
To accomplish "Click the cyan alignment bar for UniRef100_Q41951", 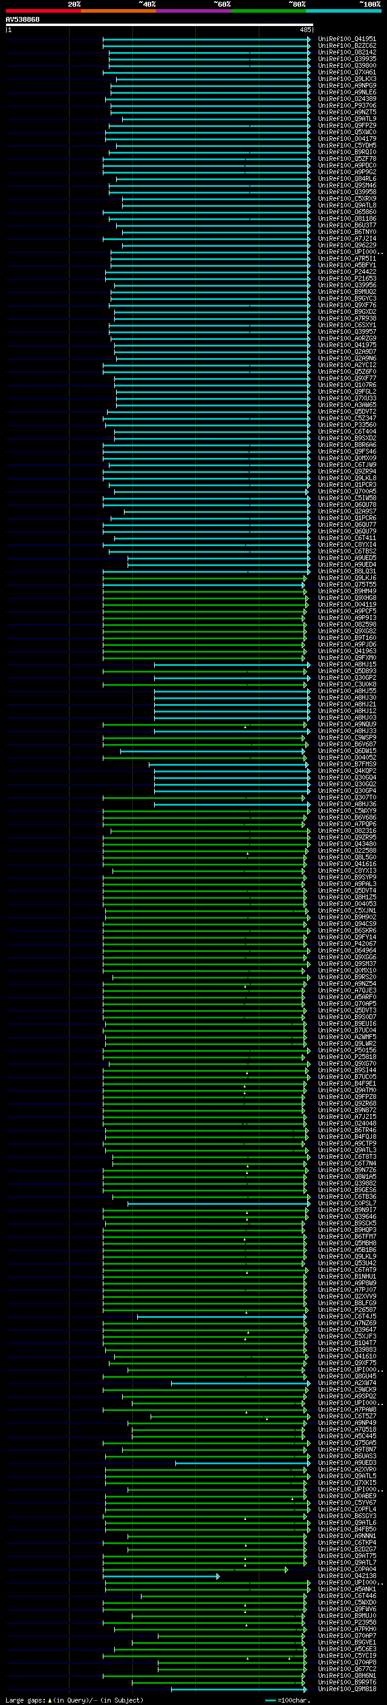I will (x=206, y=39).
